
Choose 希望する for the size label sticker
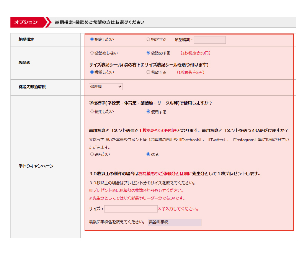[148, 72]
